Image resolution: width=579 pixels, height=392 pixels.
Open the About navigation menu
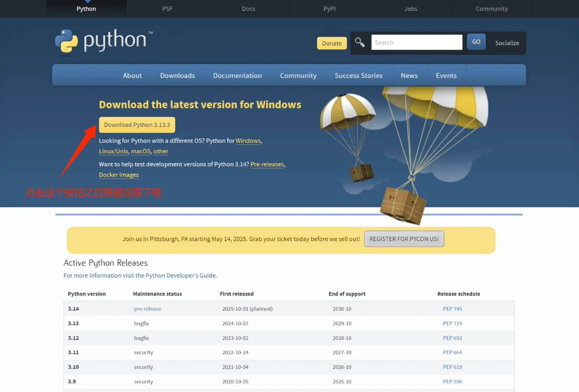[x=132, y=75]
